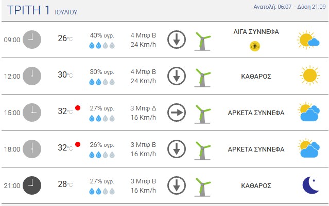Click the humidity droplets at 09:00

pyautogui.click(x=102, y=45)
